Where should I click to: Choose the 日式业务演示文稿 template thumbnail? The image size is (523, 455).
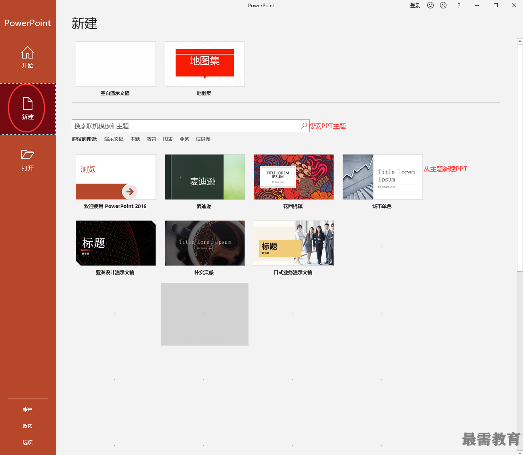tap(294, 243)
